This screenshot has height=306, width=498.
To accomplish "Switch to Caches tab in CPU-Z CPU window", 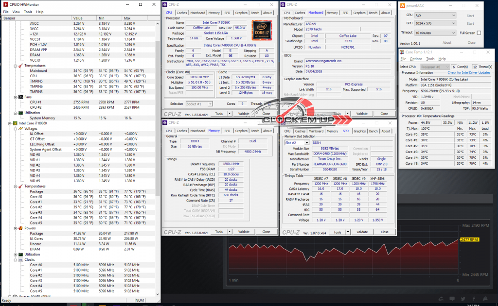I will 182,13.
